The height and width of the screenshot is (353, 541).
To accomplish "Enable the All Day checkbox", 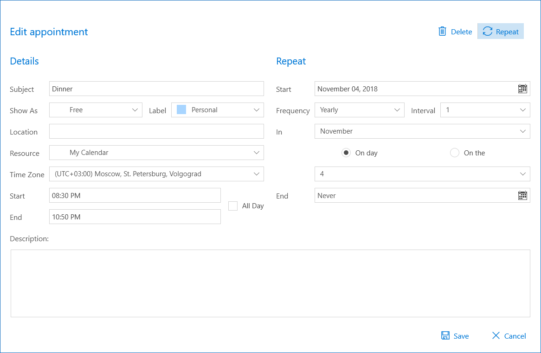I will point(233,206).
